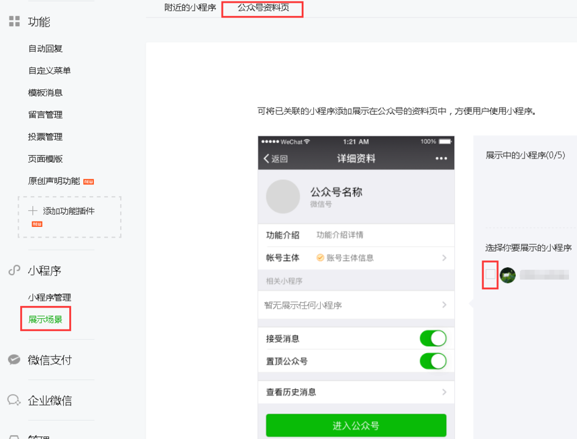Expand the 查看历史消息 row chevron

click(x=444, y=392)
